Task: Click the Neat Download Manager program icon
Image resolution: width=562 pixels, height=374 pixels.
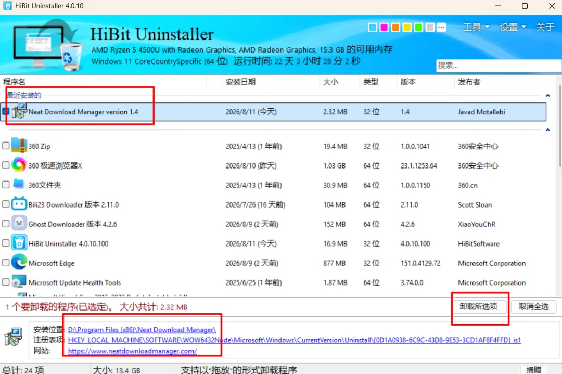Action: point(19,111)
